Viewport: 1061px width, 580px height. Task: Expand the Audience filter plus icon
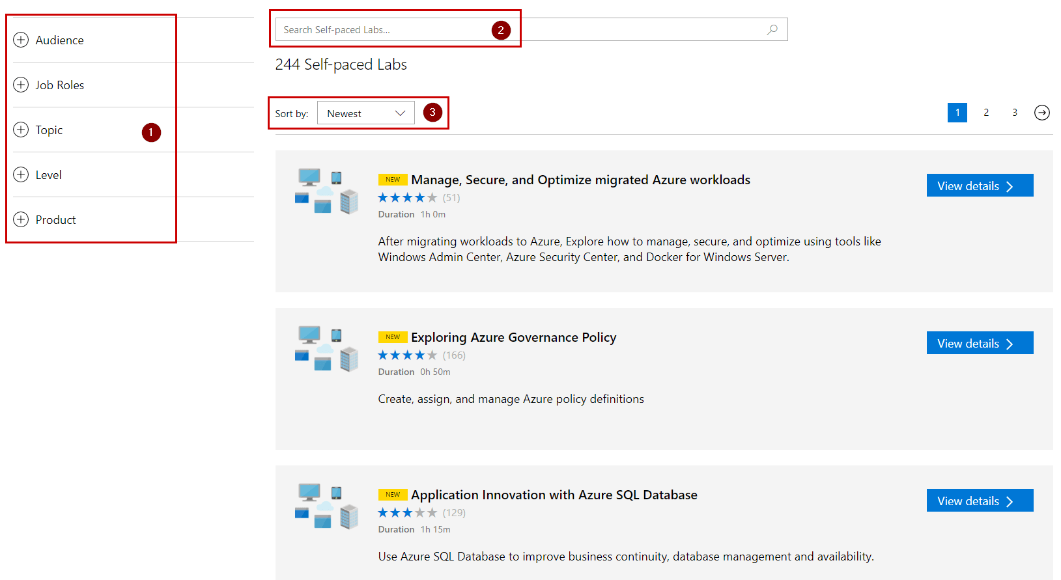(x=21, y=40)
